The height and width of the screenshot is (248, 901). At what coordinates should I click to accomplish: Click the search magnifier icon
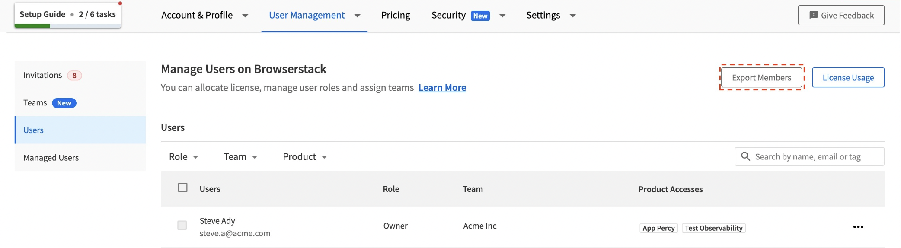pos(745,156)
